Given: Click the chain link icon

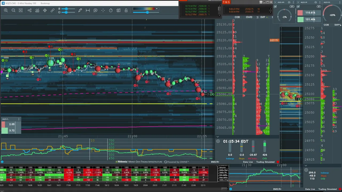Looking at the screenshot, I should [53, 10].
